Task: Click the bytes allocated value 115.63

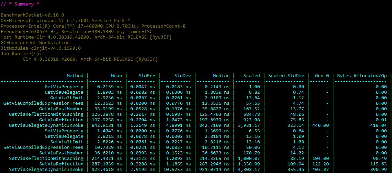Action: (x=379, y=163)
